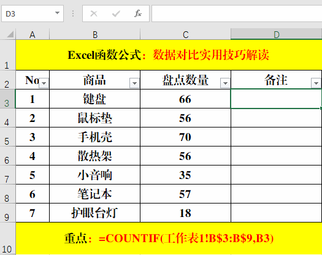The width and height of the screenshot is (322, 255).
Task: Select row 3 header
Action: pyautogui.click(x=7, y=99)
